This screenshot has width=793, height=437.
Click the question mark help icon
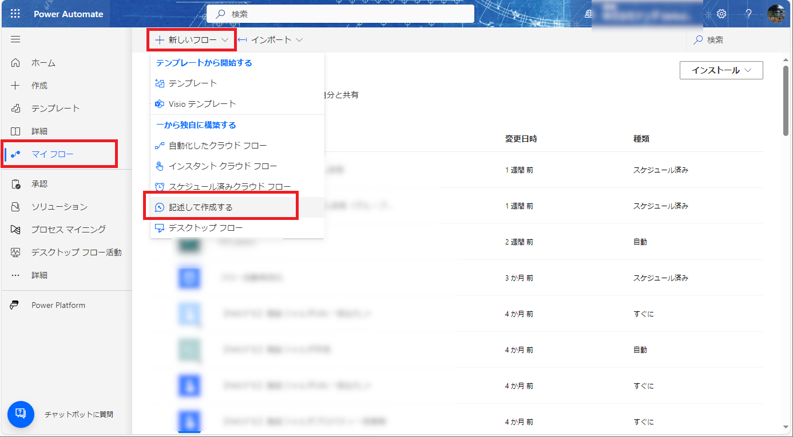748,14
